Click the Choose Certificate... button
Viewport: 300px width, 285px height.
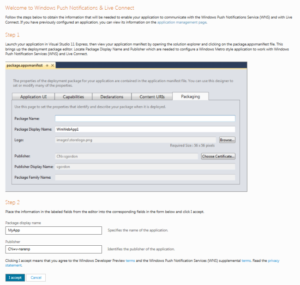tap(218, 156)
